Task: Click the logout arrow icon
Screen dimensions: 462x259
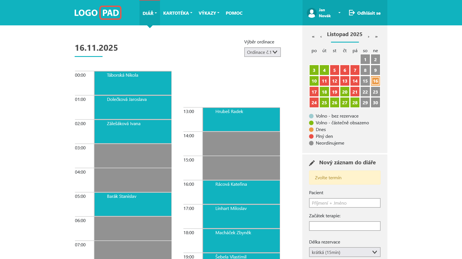Action: pos(352,13)
